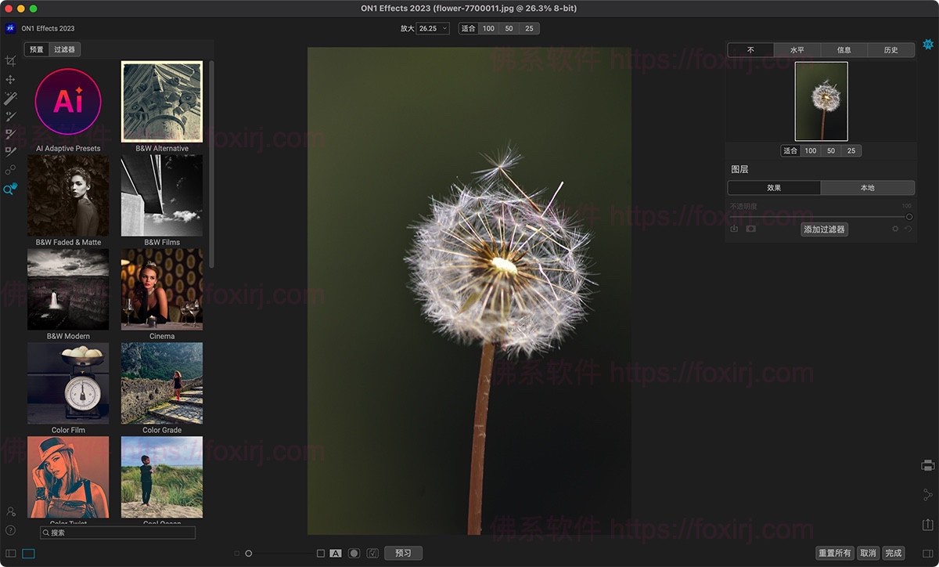The image size is (939, 567).
Task: Select the Move/Transform tool
Action: 10,80
